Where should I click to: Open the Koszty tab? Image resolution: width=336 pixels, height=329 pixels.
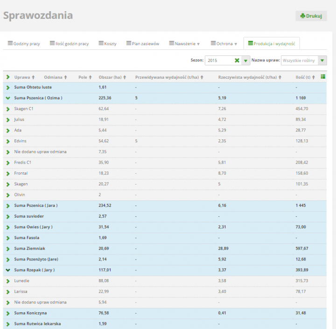[107, 44]
